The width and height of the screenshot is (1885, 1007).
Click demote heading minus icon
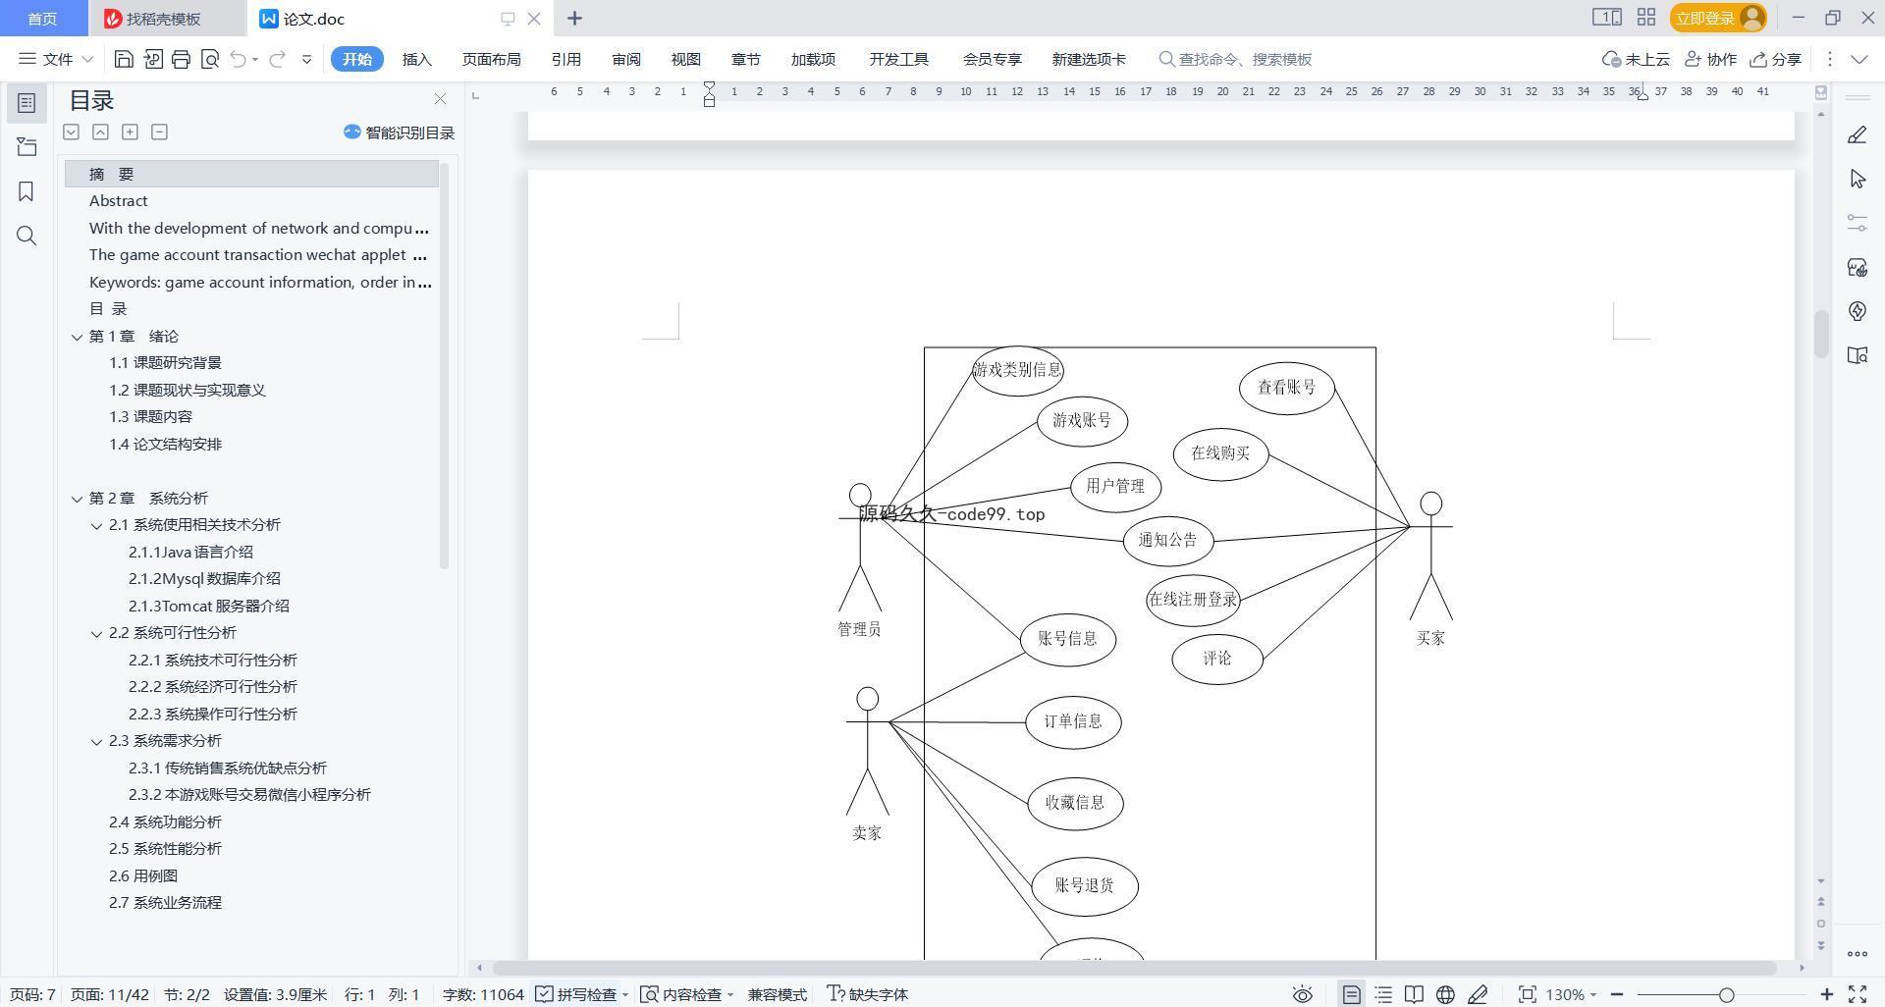tap(159, 132)
